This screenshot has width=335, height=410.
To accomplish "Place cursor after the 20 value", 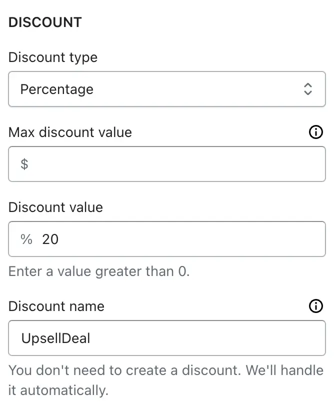I will pyautogui.click(x=59, y=239).
